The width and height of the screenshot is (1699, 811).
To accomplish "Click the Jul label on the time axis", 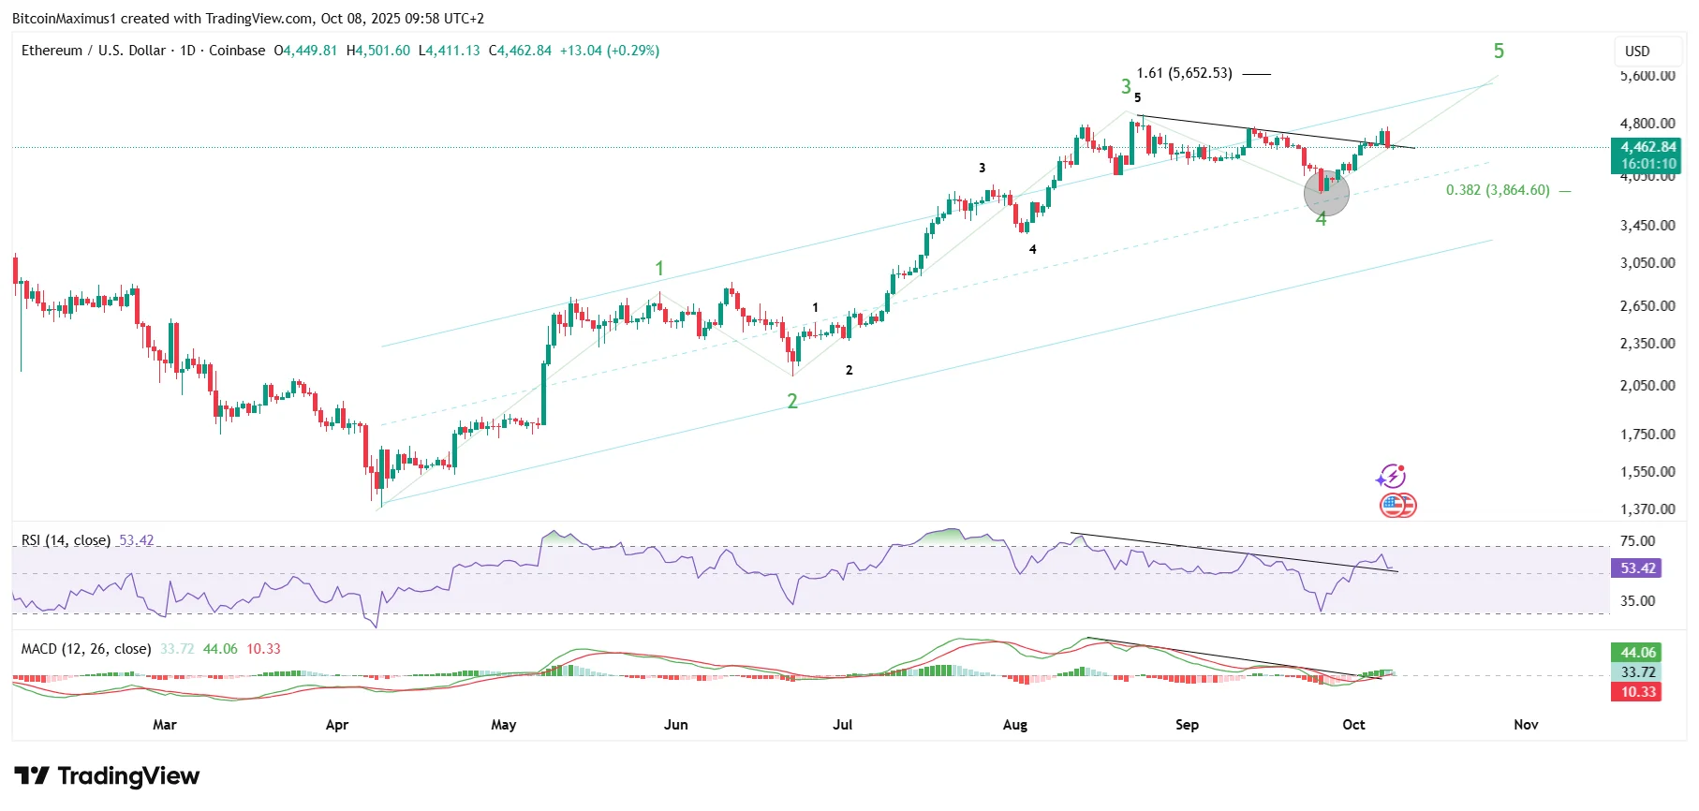I will tap(843, 725).
